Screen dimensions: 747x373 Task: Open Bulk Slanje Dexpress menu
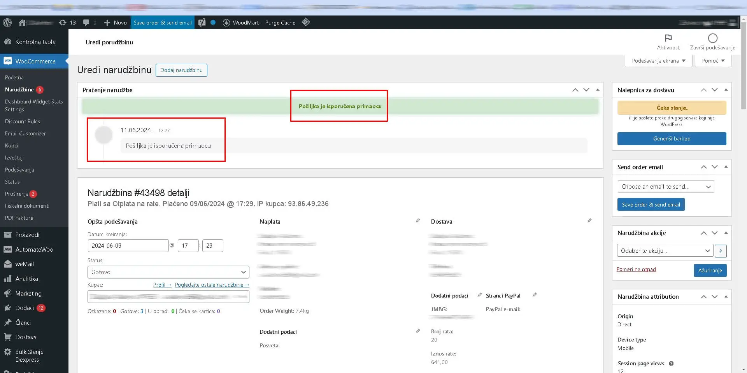34,356
